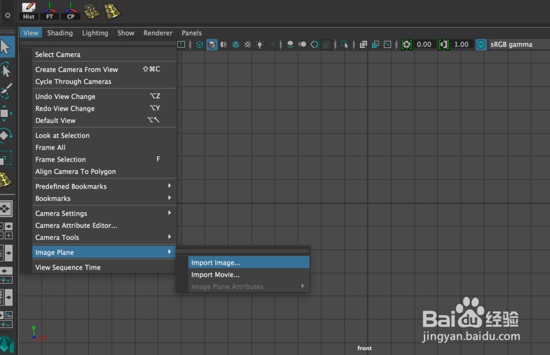Toggle the color management ON button
This screenshot has width=550, height=355.
coord(481,45)
